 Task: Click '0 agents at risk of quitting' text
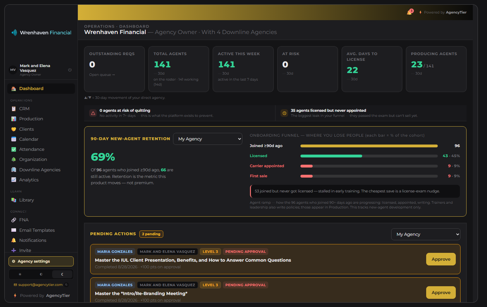click(x=125, y=111)
